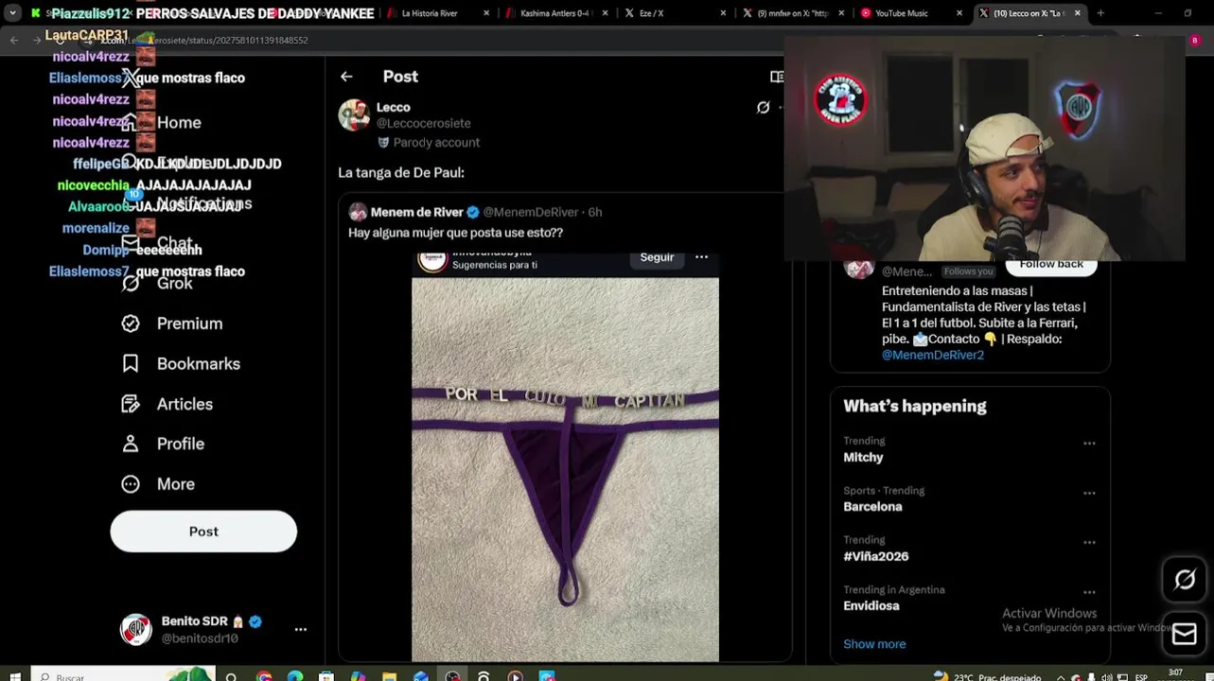
Task: Click Follow back button
Action: 1051,265
